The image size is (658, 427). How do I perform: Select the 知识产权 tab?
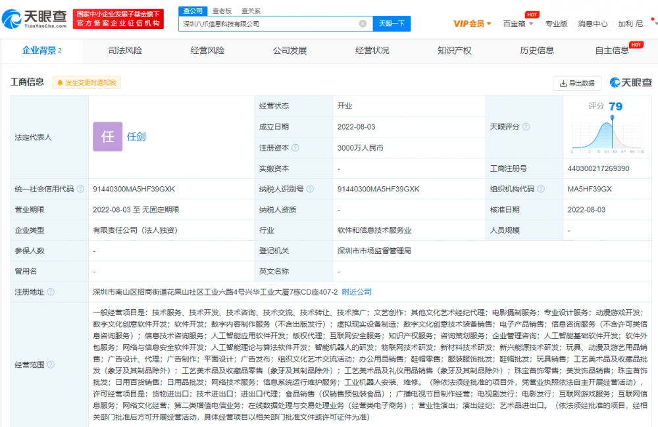click(455, 51)
